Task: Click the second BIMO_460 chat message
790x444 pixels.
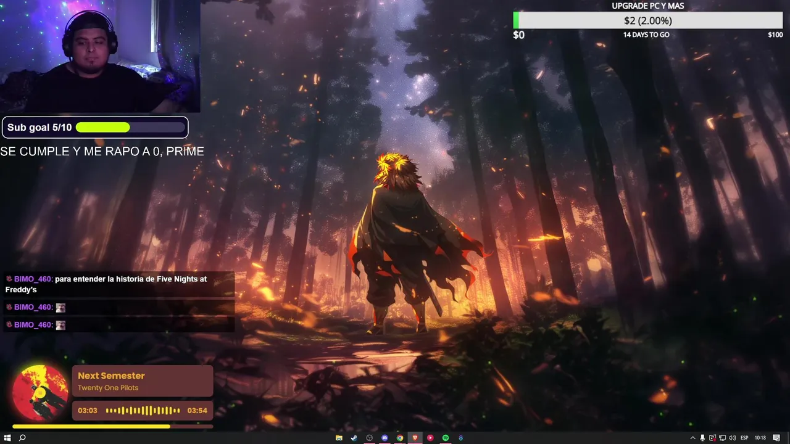Action: [118, 307]
